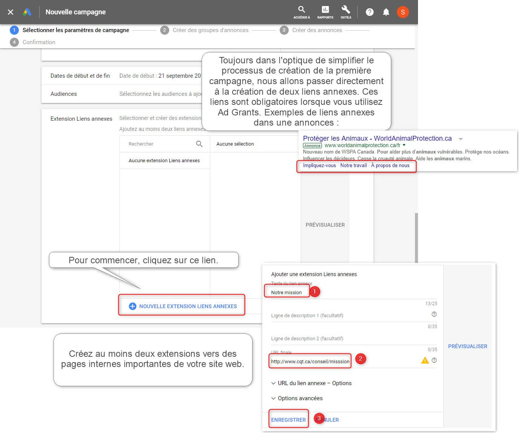Close the Nouvelle campagne editor with the X
519x433 pixels.
11,12
